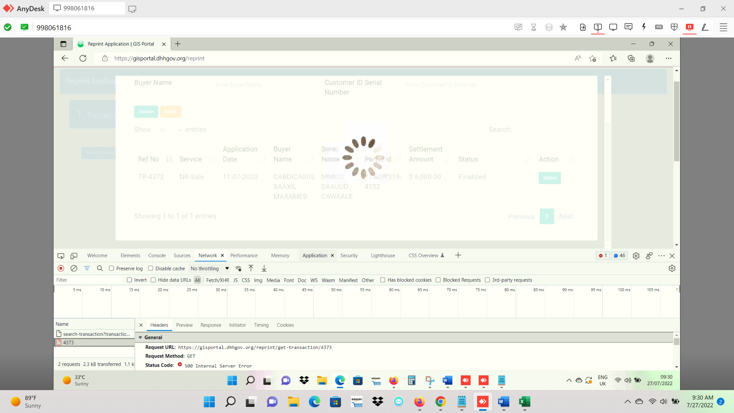Check the Invert filter checkbox
This screenshot has height=413, width=734.
pos(129,280)
